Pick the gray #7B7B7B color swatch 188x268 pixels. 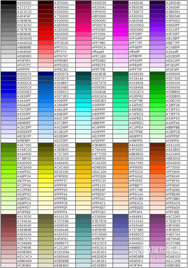(x=8, y=29)
